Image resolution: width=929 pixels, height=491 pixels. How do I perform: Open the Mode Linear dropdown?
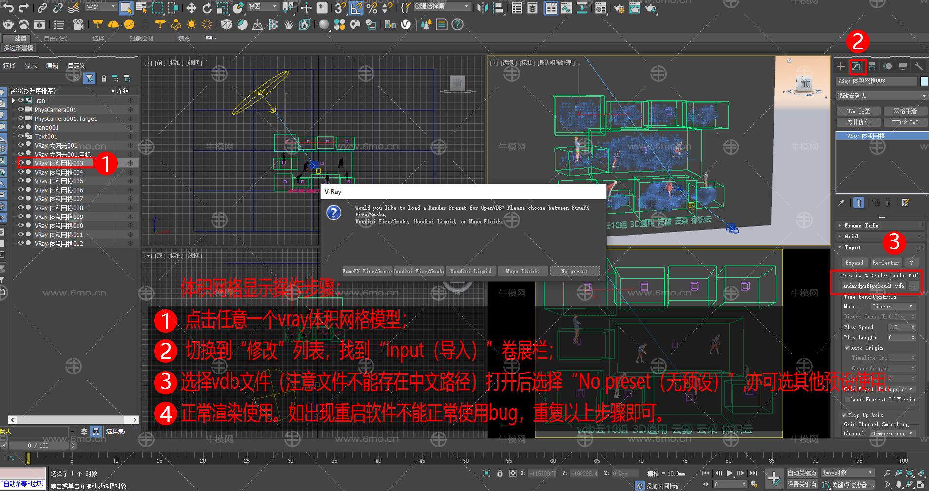pyautogui.click(x=892, y=306)
